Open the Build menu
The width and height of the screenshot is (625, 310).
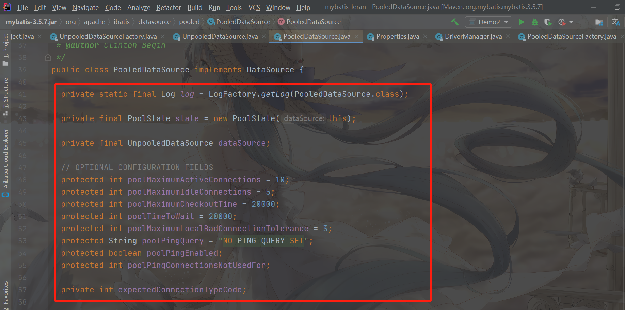(x=195, y=7)
